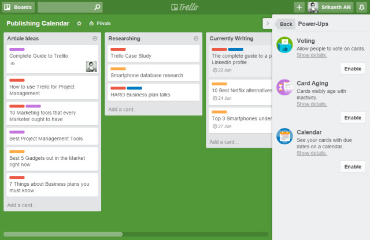Open the Boards menu button
Screen dimensions: 370x240
(18, 7)
